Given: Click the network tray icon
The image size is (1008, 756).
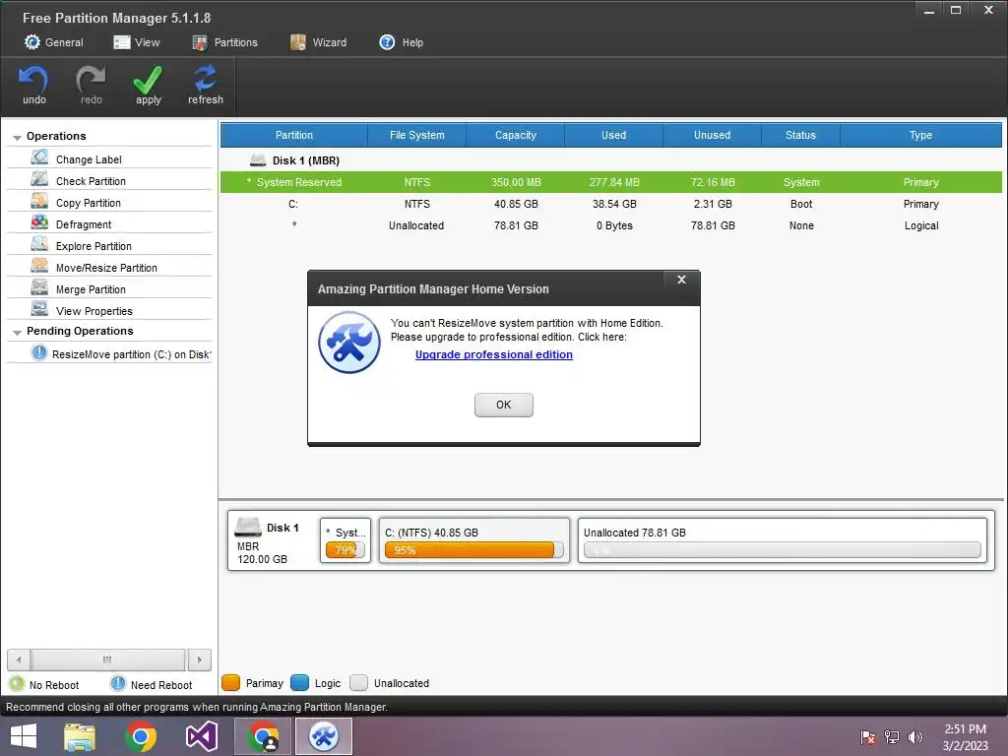Looking at the screenshot, I should click(x=892, y=737).
